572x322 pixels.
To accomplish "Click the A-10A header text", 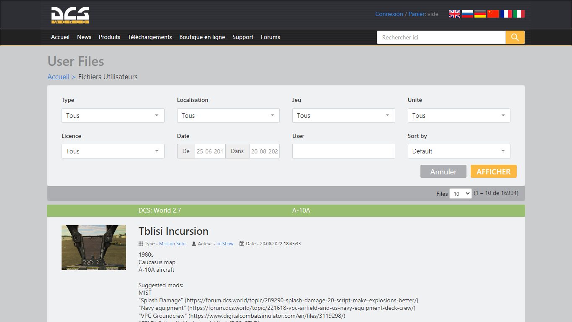I will 301,210.
